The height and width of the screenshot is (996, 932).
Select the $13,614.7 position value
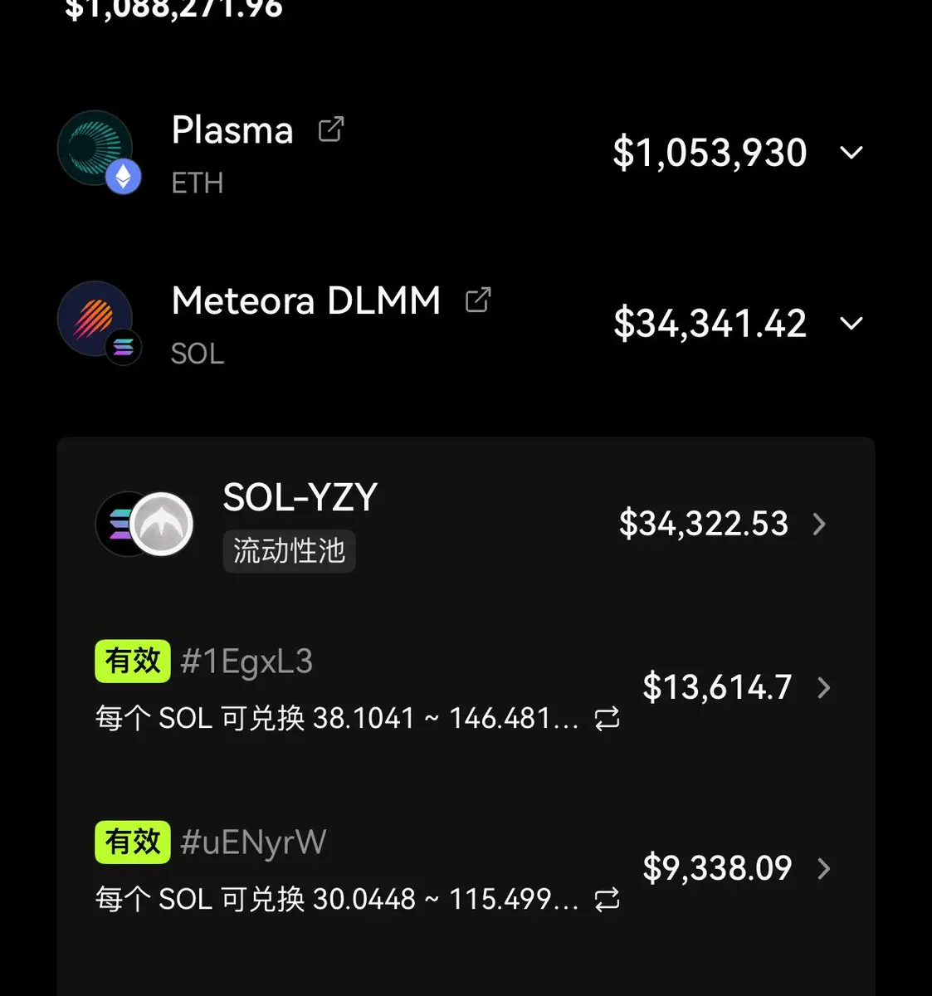click(717, 687)
